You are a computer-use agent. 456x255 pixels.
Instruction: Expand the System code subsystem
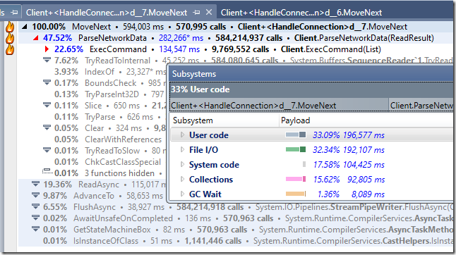[182, 165]
